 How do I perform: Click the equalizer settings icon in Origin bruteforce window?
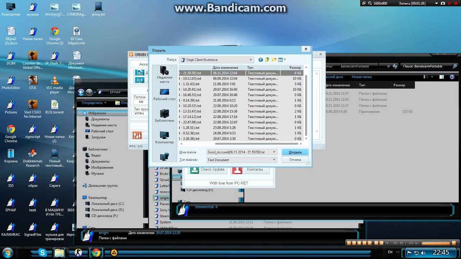pos(137,135)
